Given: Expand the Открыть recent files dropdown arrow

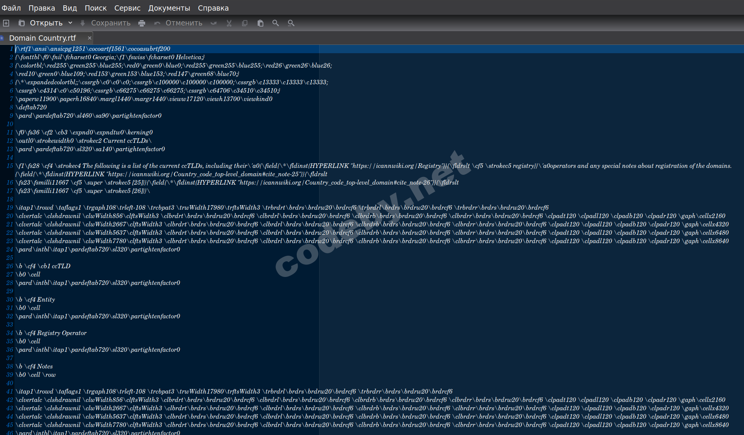Looking at the screenshot, I should [70, 23].
